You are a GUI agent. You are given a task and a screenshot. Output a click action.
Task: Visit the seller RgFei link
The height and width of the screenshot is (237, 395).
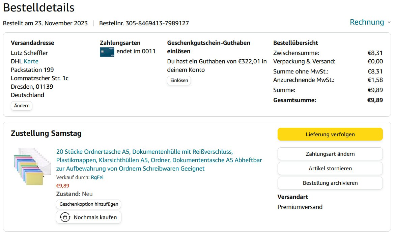[x=97, y=177]
